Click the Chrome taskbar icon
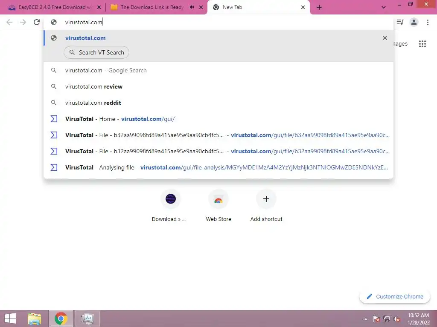This screenshot has height=327, width=437. pyautogui.click(x=61, y=318)
